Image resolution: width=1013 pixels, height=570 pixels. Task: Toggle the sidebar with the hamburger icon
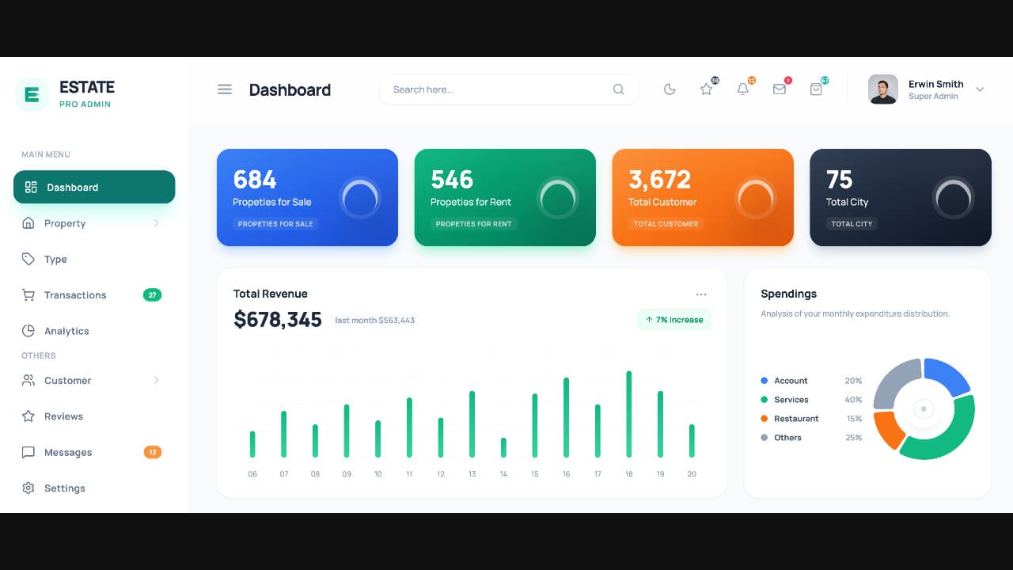224,89
